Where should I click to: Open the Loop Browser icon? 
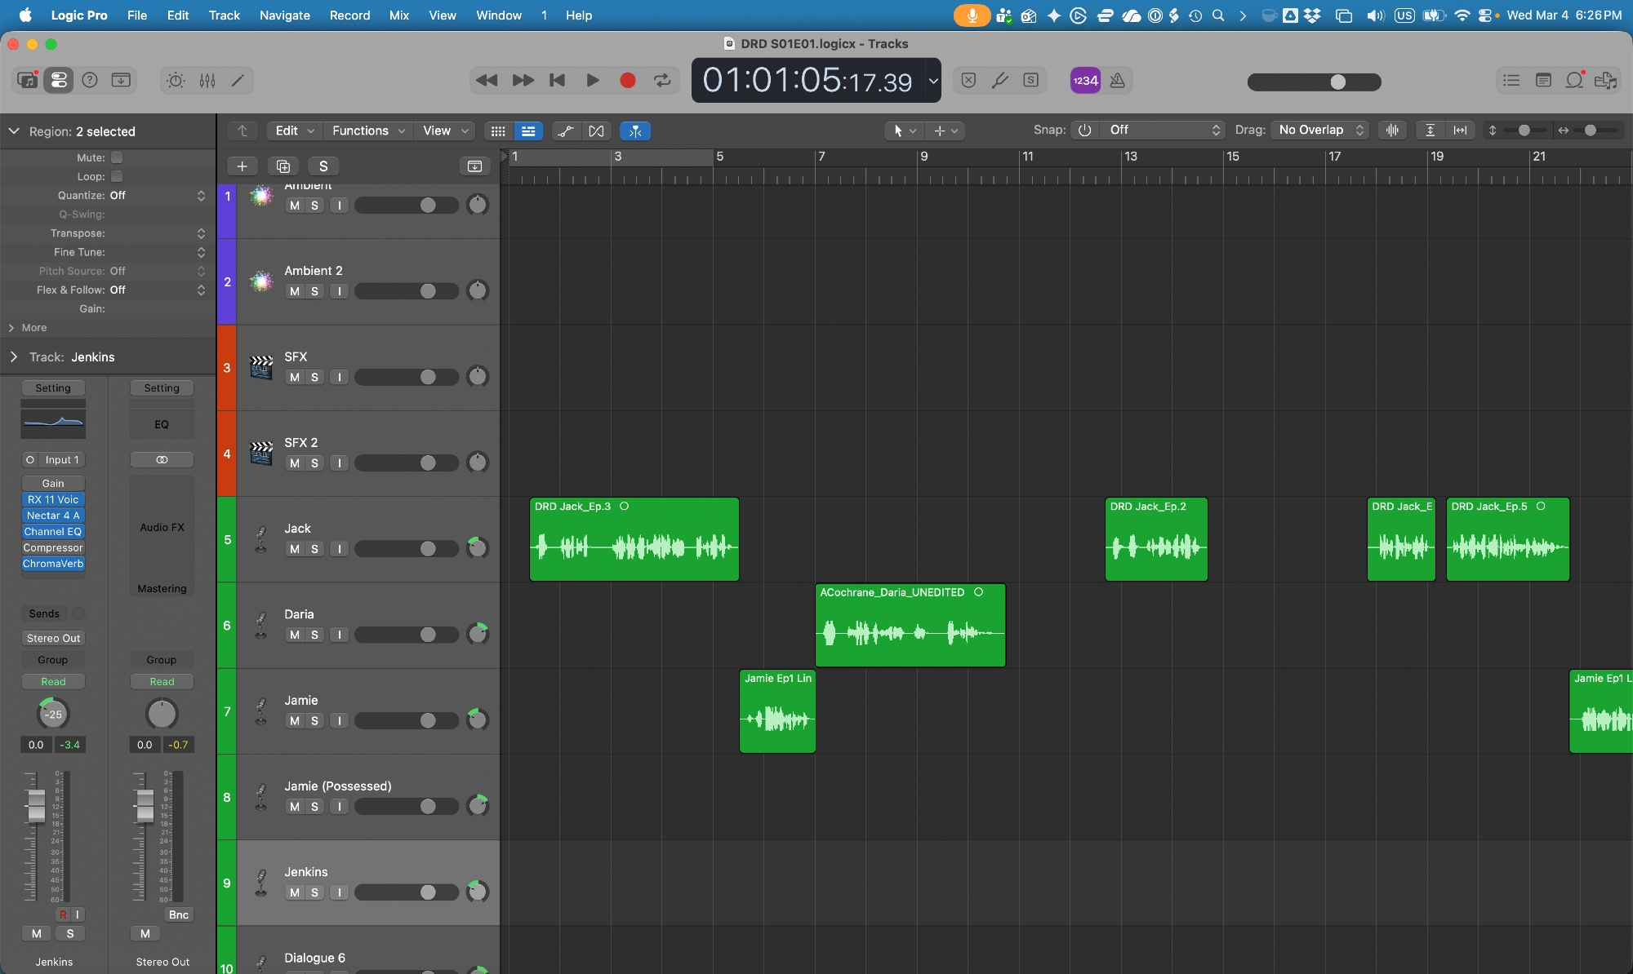click(x=1574, y=80)
